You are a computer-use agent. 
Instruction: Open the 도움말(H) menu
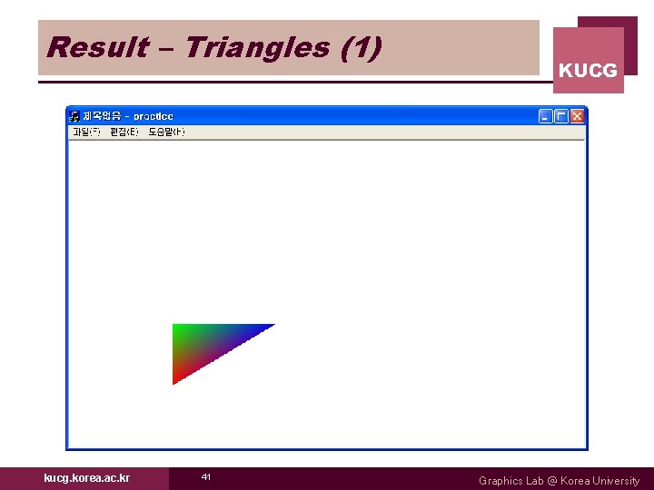click(166, 132)
